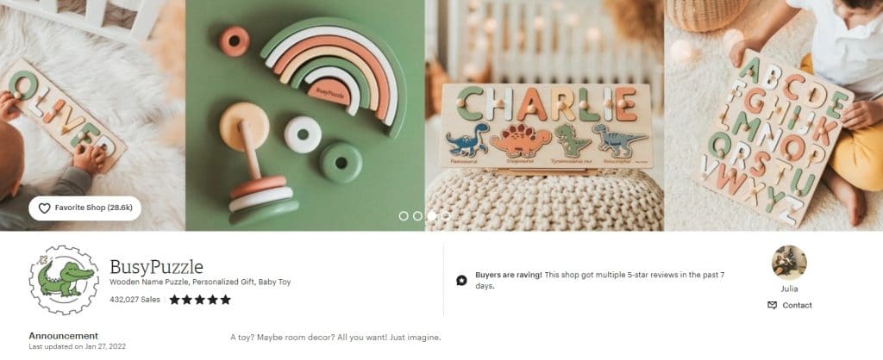Select the second banner carousel dot
The width and height of the screenshot is (883, 360).
tap(417, 216)
